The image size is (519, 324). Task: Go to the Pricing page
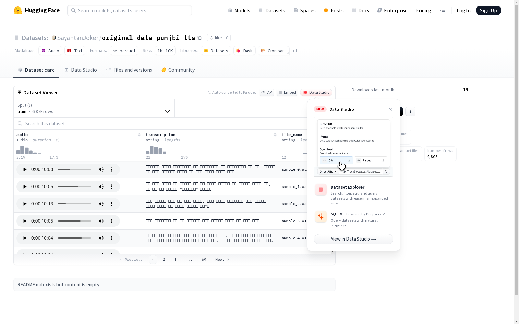click(x=423, y=10)
